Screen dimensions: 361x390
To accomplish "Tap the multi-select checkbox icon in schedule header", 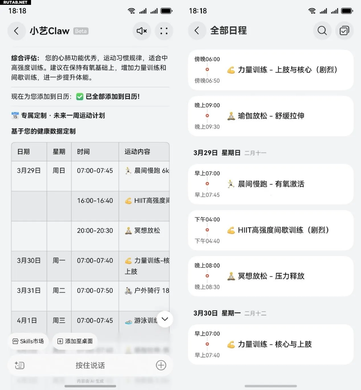I will pos(344,31).
